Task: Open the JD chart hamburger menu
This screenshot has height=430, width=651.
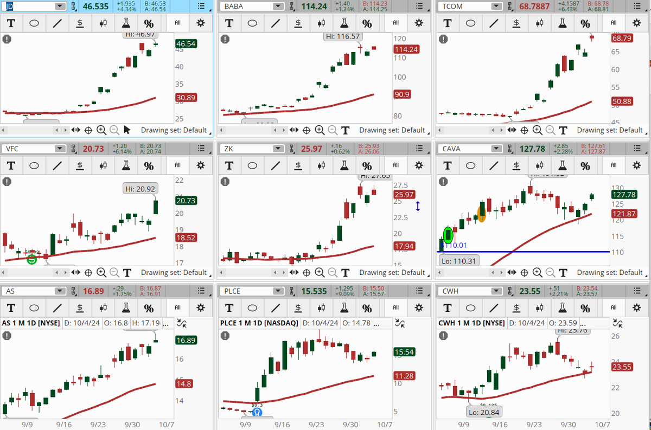Action: (x=201, y=7)
